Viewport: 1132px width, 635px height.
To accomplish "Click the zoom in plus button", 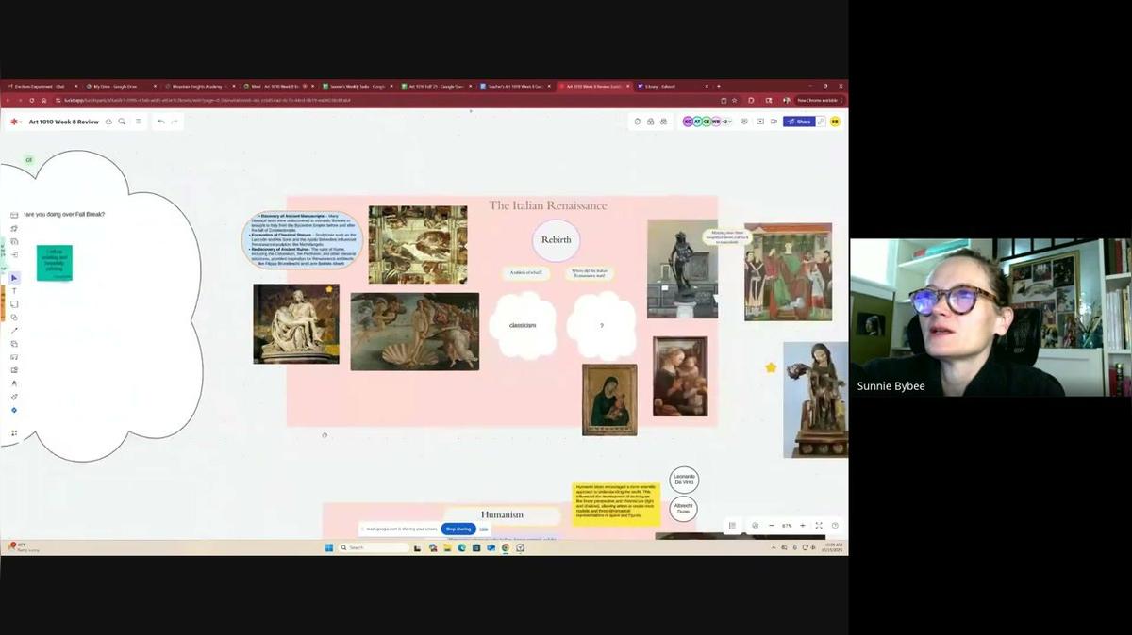I will click(802, 526).
